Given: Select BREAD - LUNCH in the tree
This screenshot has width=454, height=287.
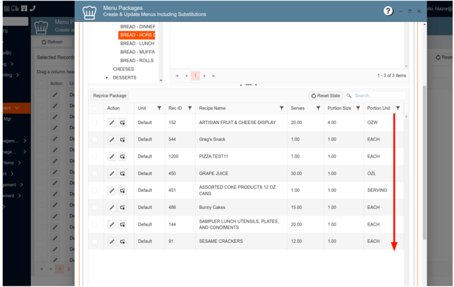Looking at the screenshot, I should coord(137,44).
